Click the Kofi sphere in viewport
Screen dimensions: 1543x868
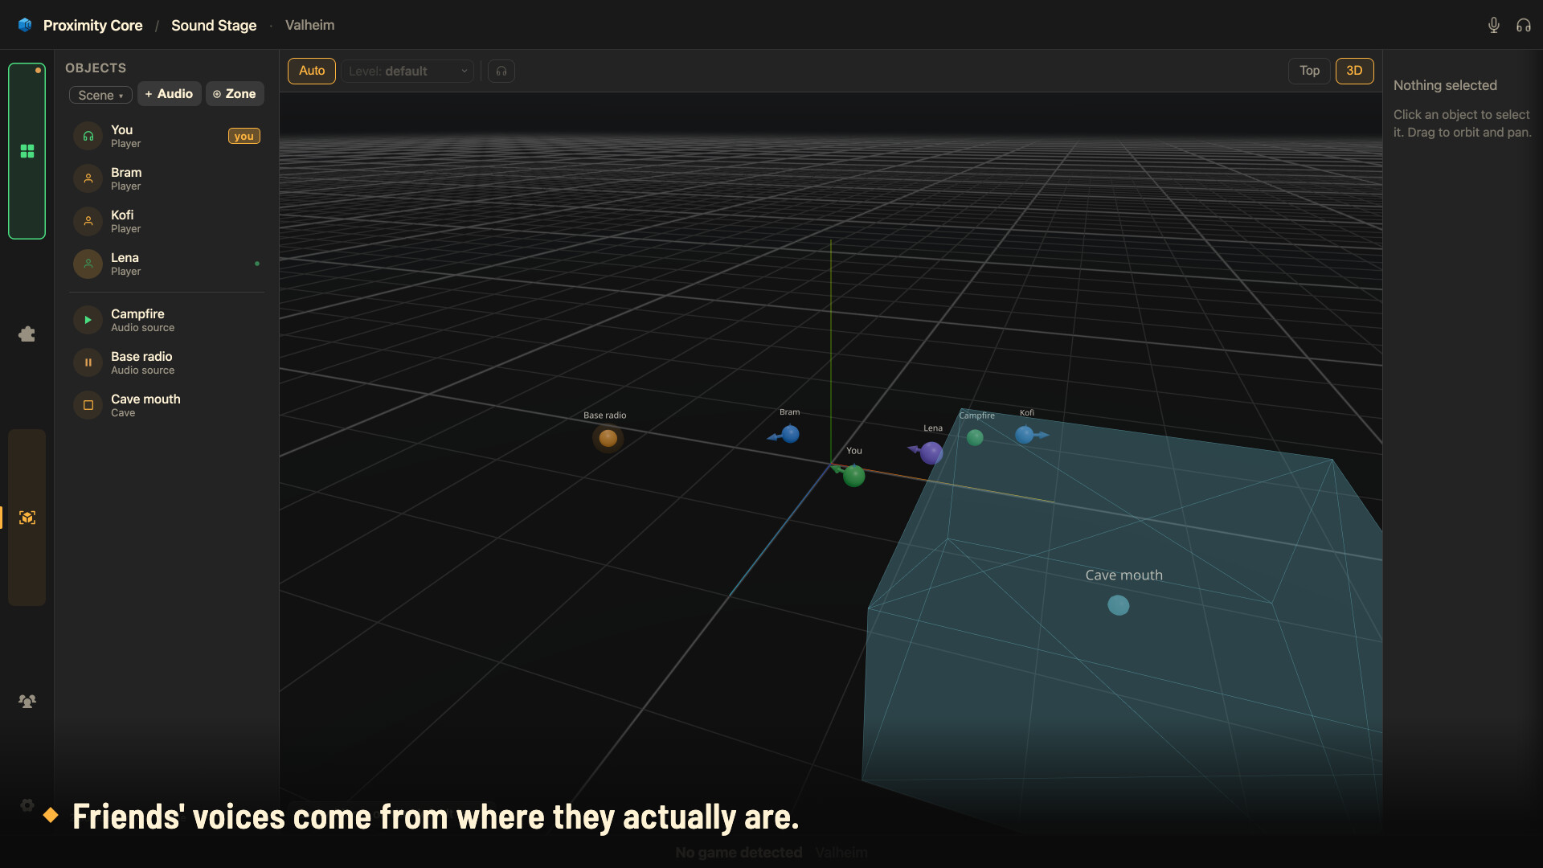coord(1025,435)
